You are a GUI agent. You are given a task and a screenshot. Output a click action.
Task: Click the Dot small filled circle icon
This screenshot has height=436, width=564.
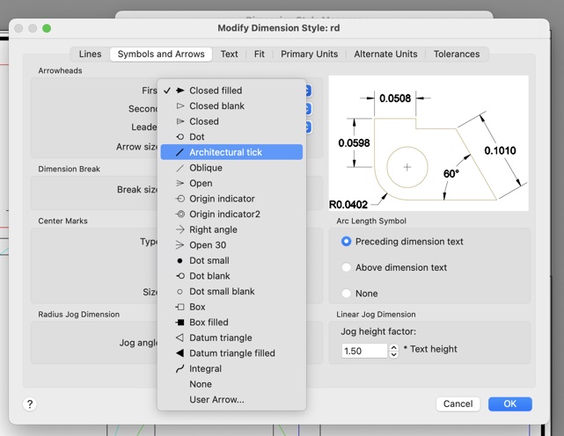(x=179, y=260)
